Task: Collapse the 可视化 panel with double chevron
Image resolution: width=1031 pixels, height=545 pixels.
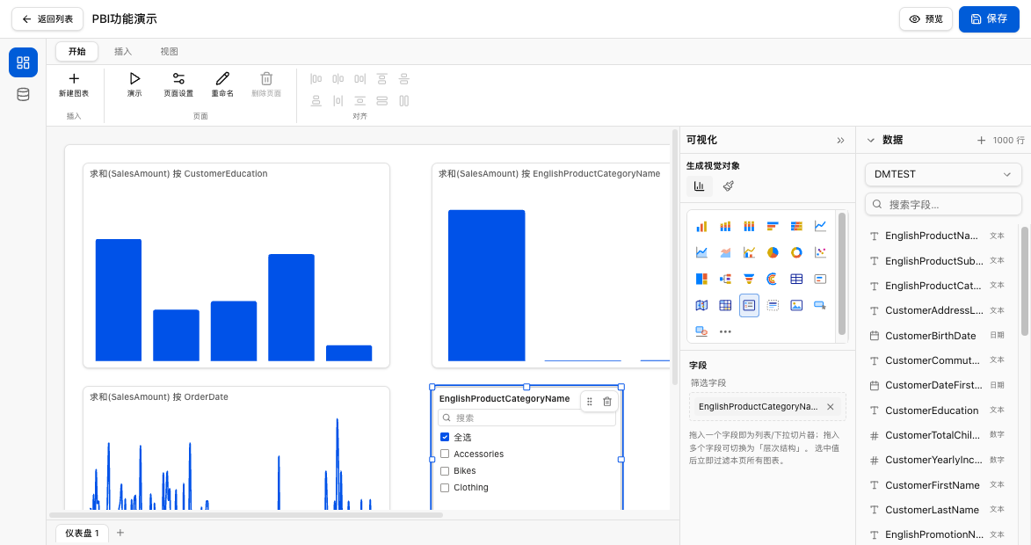Action: click(x=840, y=140)
